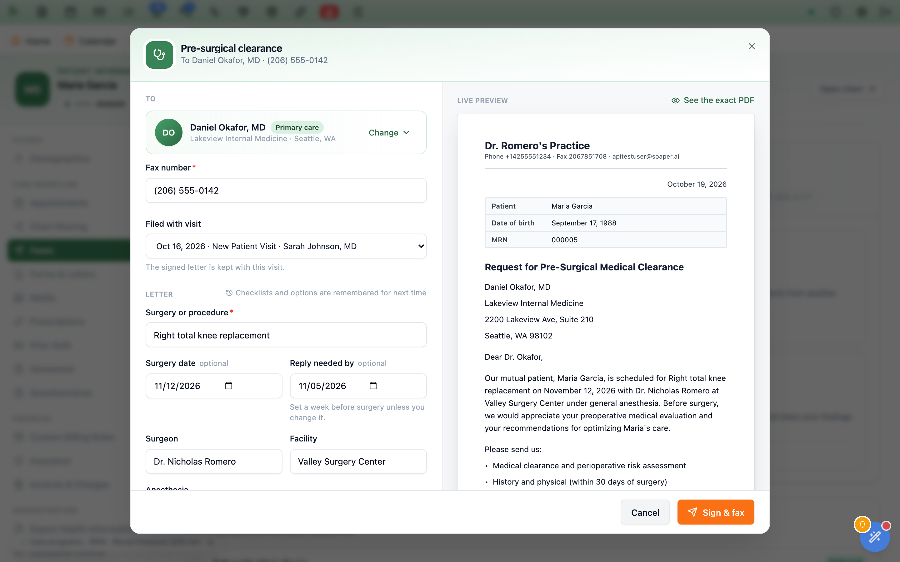
Task: Open the Surgery date calendar picker icon
Action: tap(229, 386)
